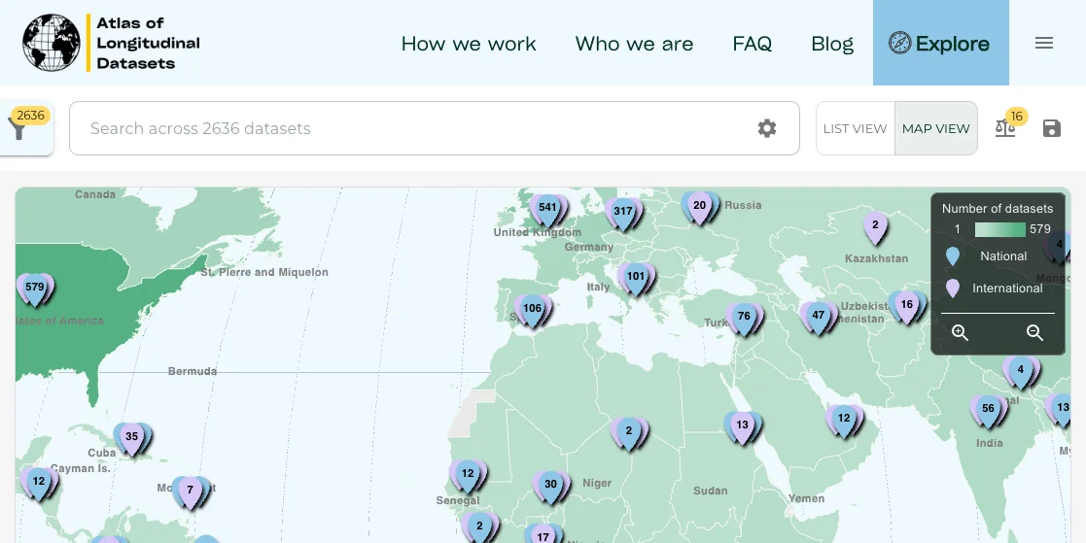Select the Map View toggle
This screenshot has width=1086, height=543.
tap(935, 128)
